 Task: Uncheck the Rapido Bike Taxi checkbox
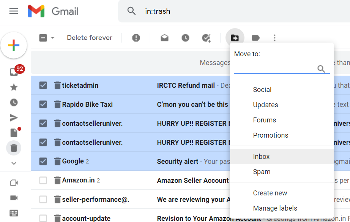43,105
